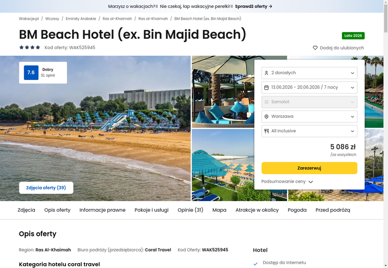
Task: Click the four-star hotel rating icons
Action: pos(30,47)
